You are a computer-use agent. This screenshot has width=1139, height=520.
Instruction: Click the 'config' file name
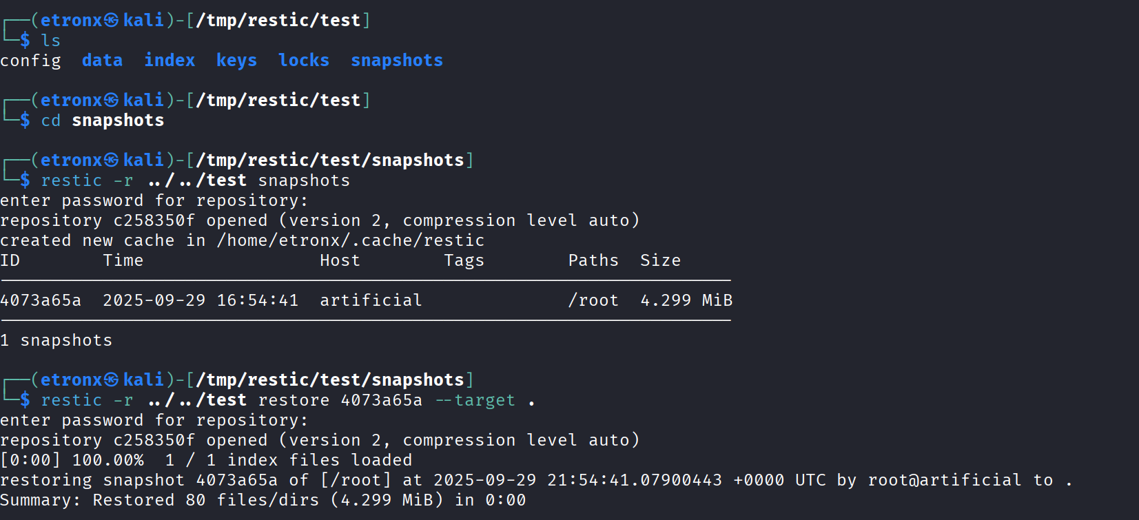tap(30, 61)
